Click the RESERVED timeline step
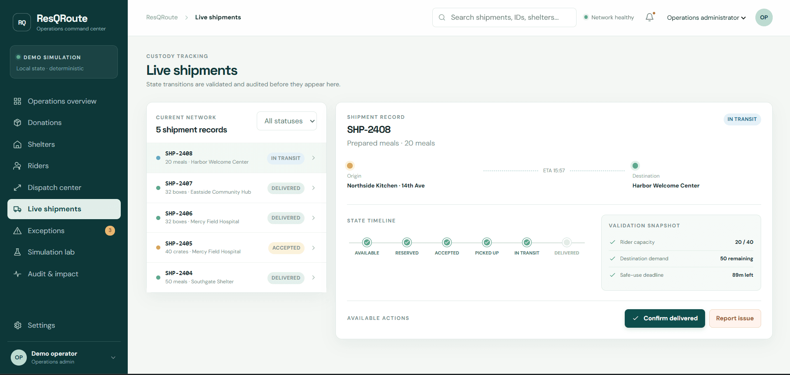The width and height of the screenshot is (790, 375). pos(407,247)
